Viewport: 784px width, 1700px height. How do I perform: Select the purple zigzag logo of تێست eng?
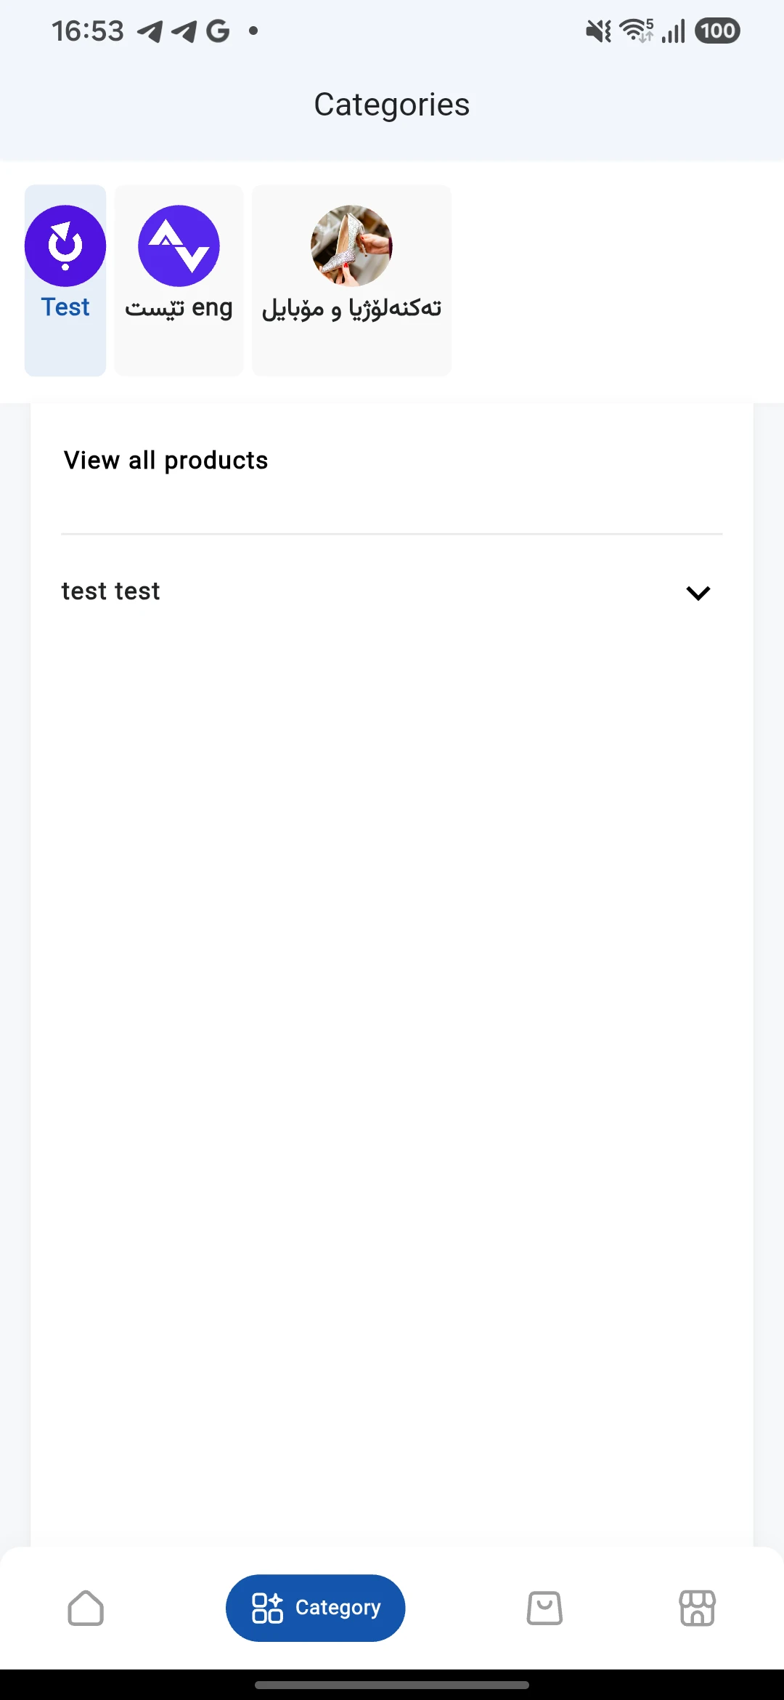tap(179, 246)
